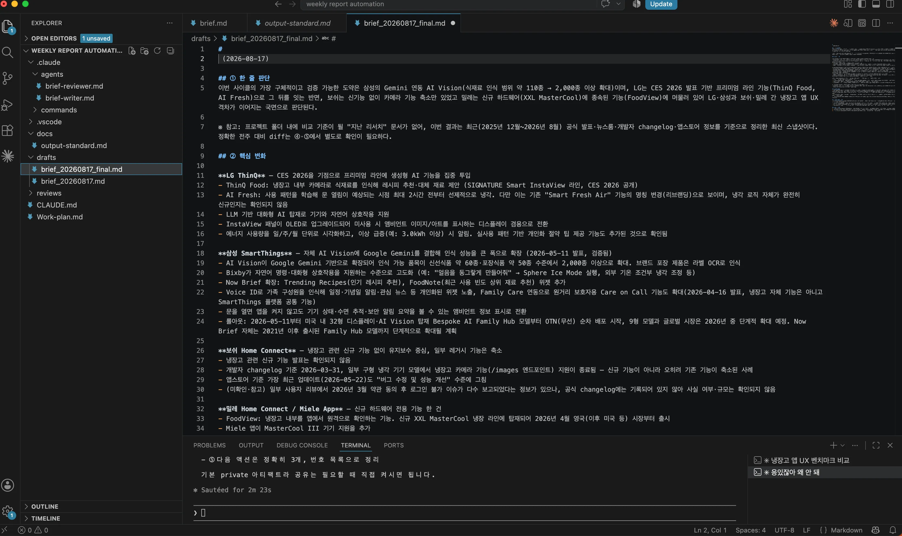
Task: Add a new terminal
Action: tap(833, 445)
